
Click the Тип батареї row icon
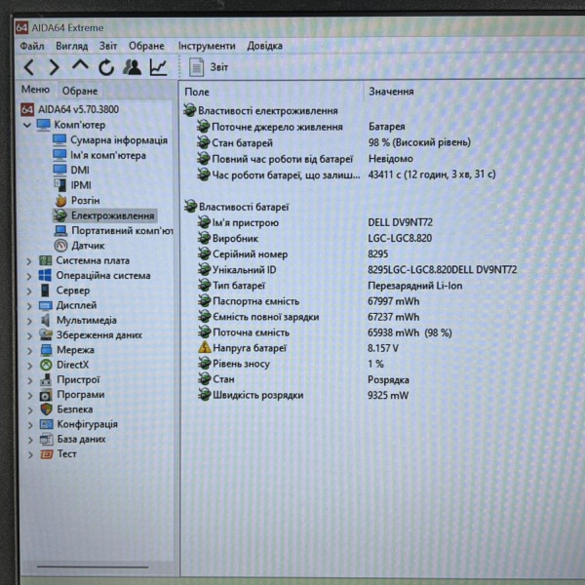pyautogui.click(x=204, y=285)
